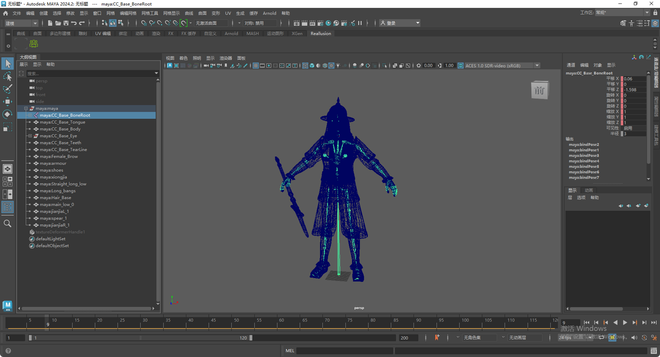
Task: Open the ACES 1.0 SDR-video colorspace dropdown
Action: click(537, 65)
